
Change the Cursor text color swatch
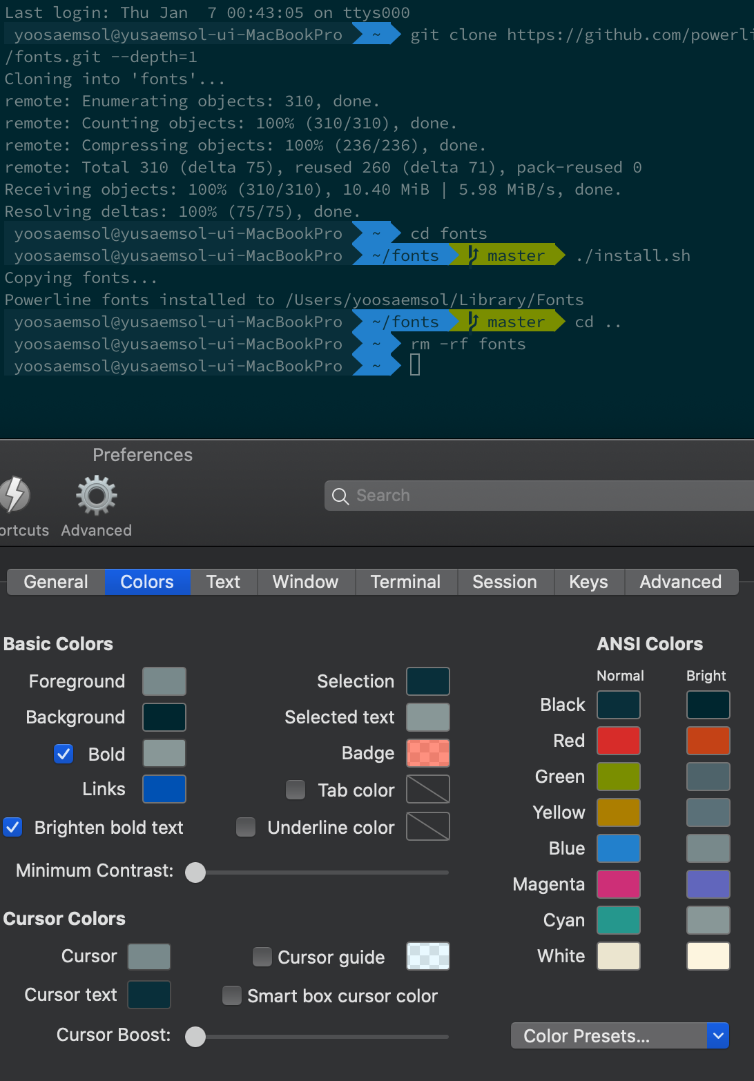pos(149,995)
